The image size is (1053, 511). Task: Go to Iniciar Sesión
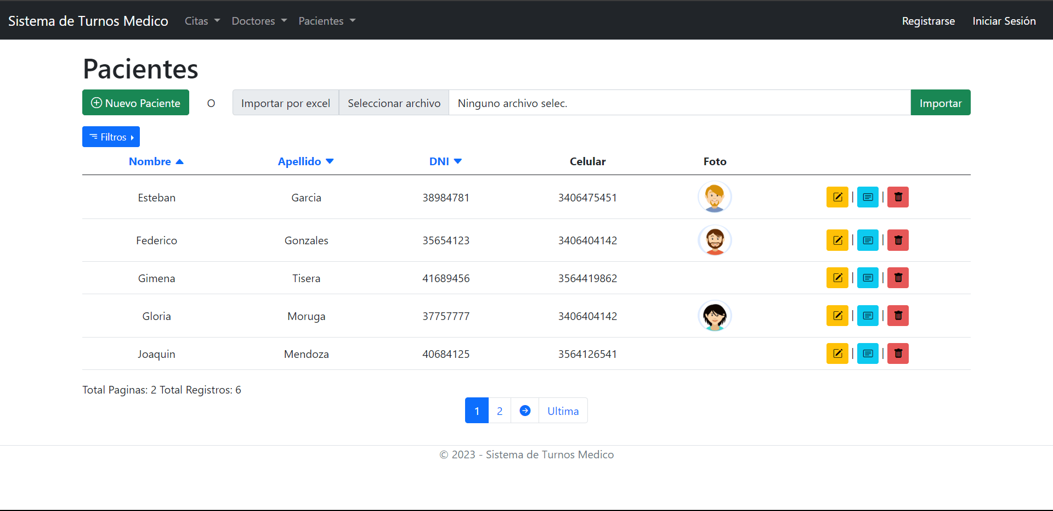pos(1004,21)
